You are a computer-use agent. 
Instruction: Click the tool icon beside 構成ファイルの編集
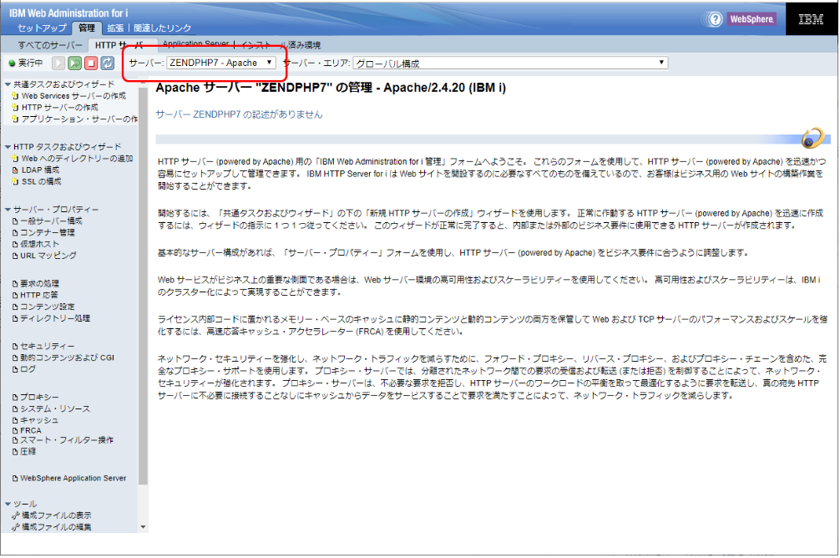16,527
